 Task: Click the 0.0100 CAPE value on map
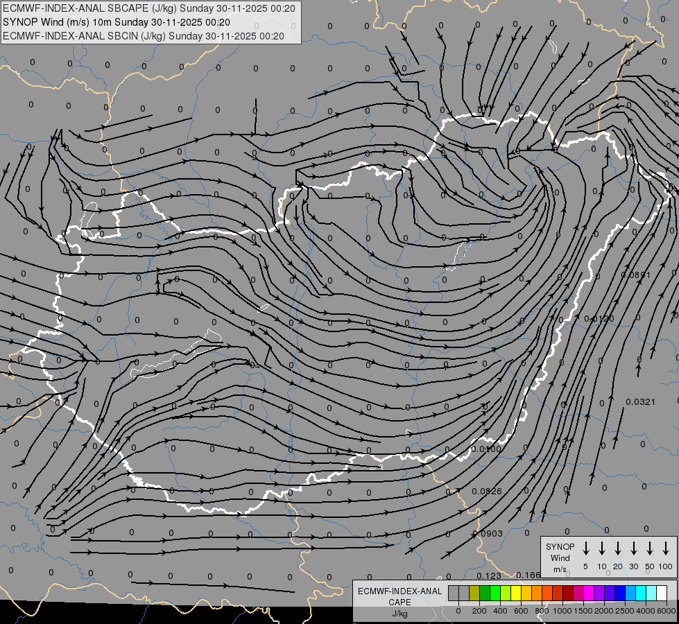pyautogui.click(x=486, y=449)
